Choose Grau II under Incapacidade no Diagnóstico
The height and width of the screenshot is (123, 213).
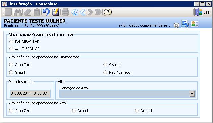(x=105, y=65)
